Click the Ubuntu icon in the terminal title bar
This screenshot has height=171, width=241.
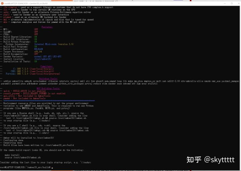2,3
